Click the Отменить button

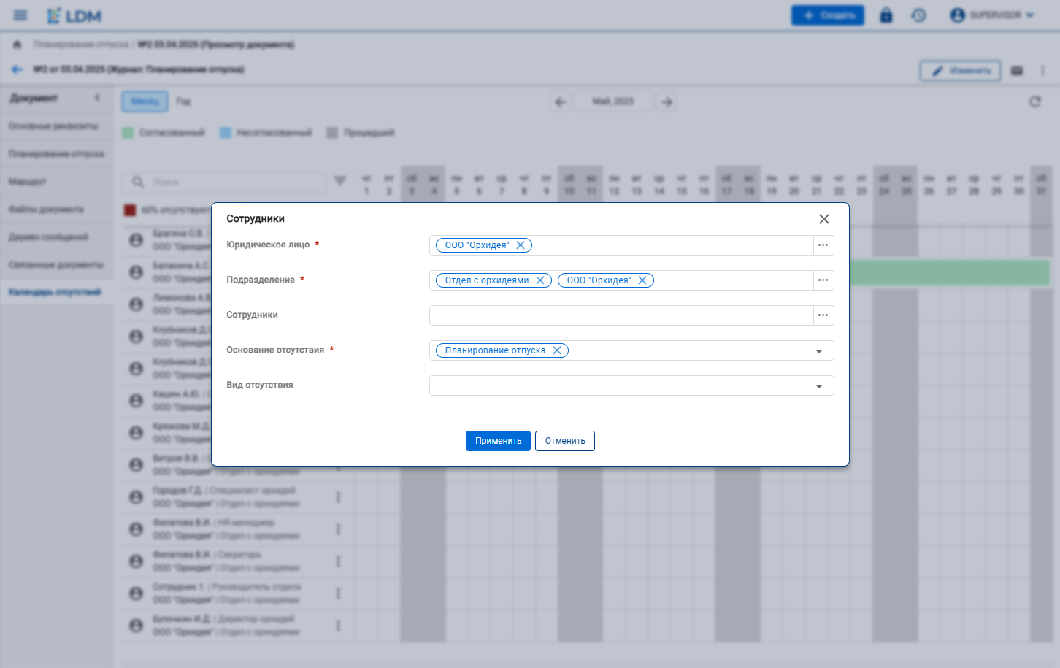click(565, 441)
